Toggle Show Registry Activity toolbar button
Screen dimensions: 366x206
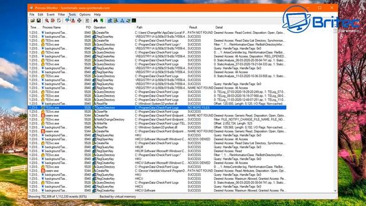coord(110,21)
